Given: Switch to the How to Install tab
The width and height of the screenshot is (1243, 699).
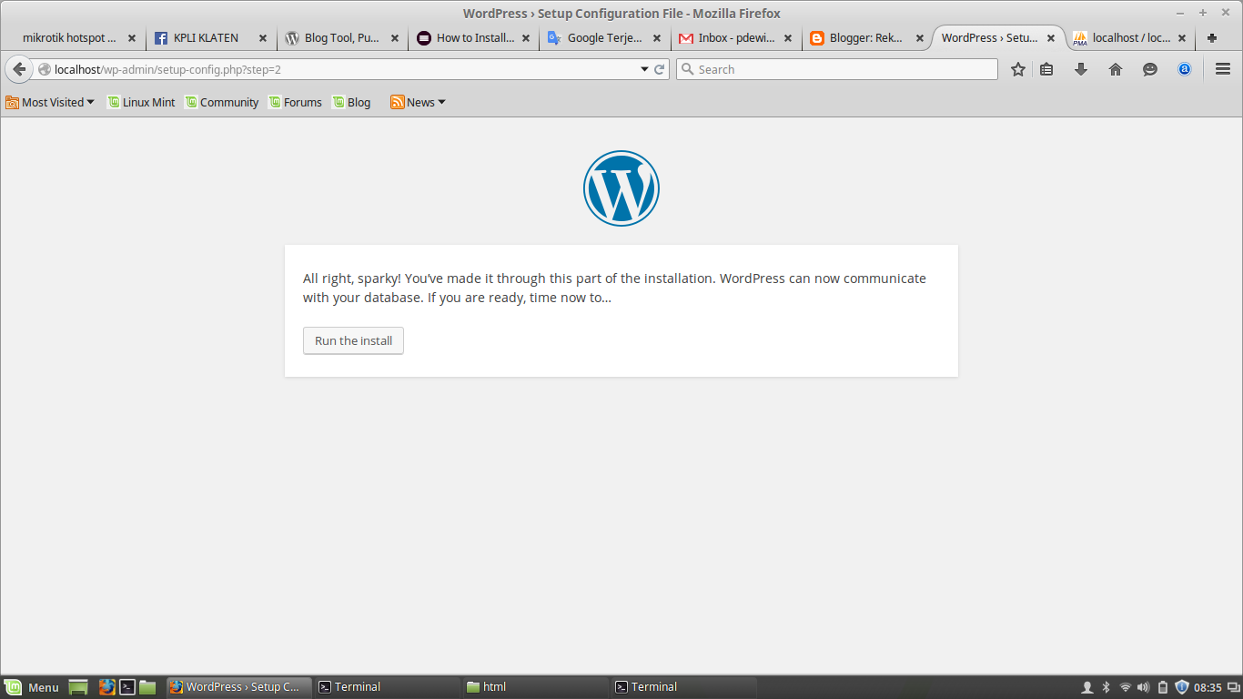Looking at the screenshot, I should [475, 38].
